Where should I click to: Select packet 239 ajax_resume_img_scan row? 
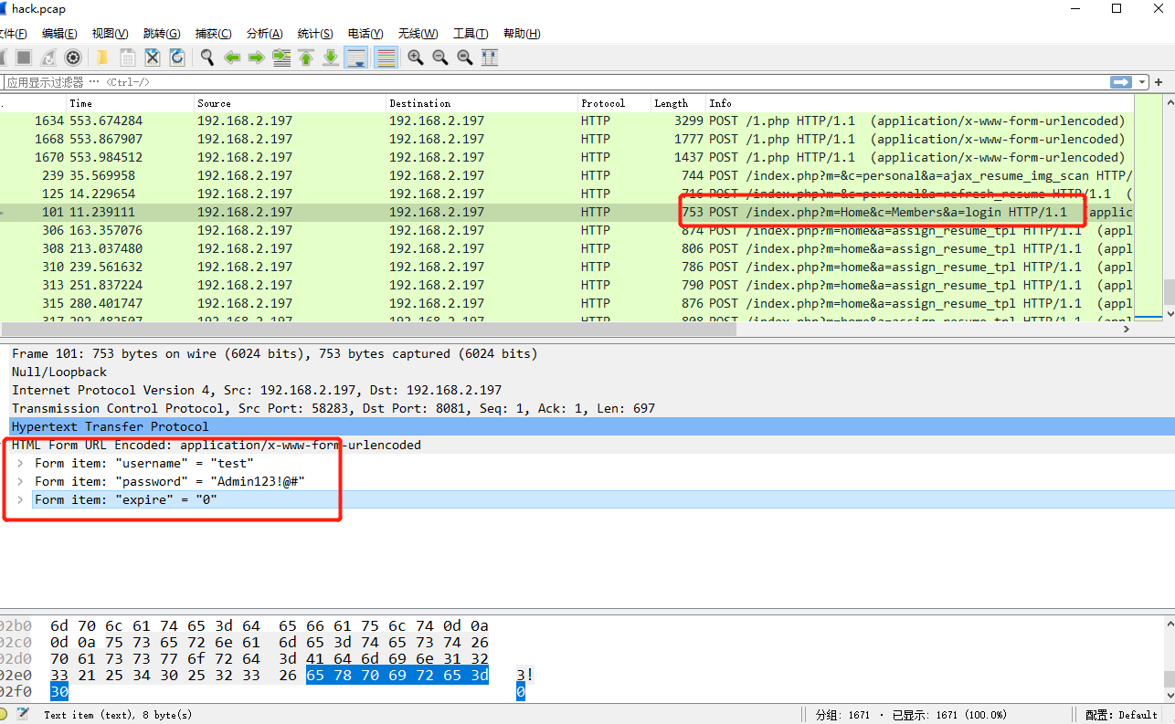(566, 175)
